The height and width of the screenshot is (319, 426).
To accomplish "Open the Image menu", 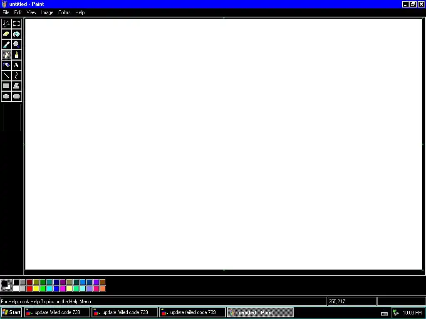I will pos(47,12).
